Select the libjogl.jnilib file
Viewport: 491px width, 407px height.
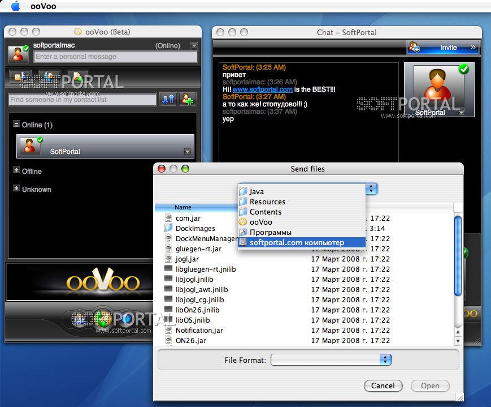[x=194, y=279]
